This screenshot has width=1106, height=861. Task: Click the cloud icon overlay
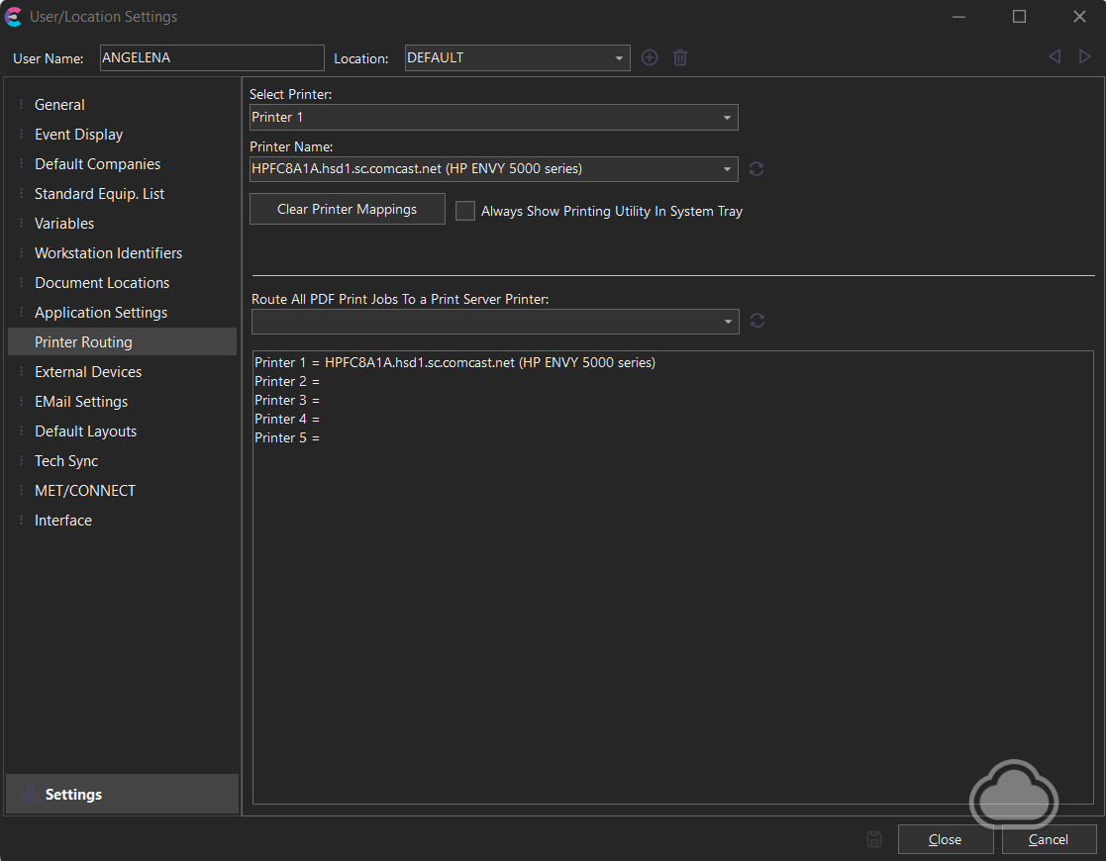[x=1014, y=792]
